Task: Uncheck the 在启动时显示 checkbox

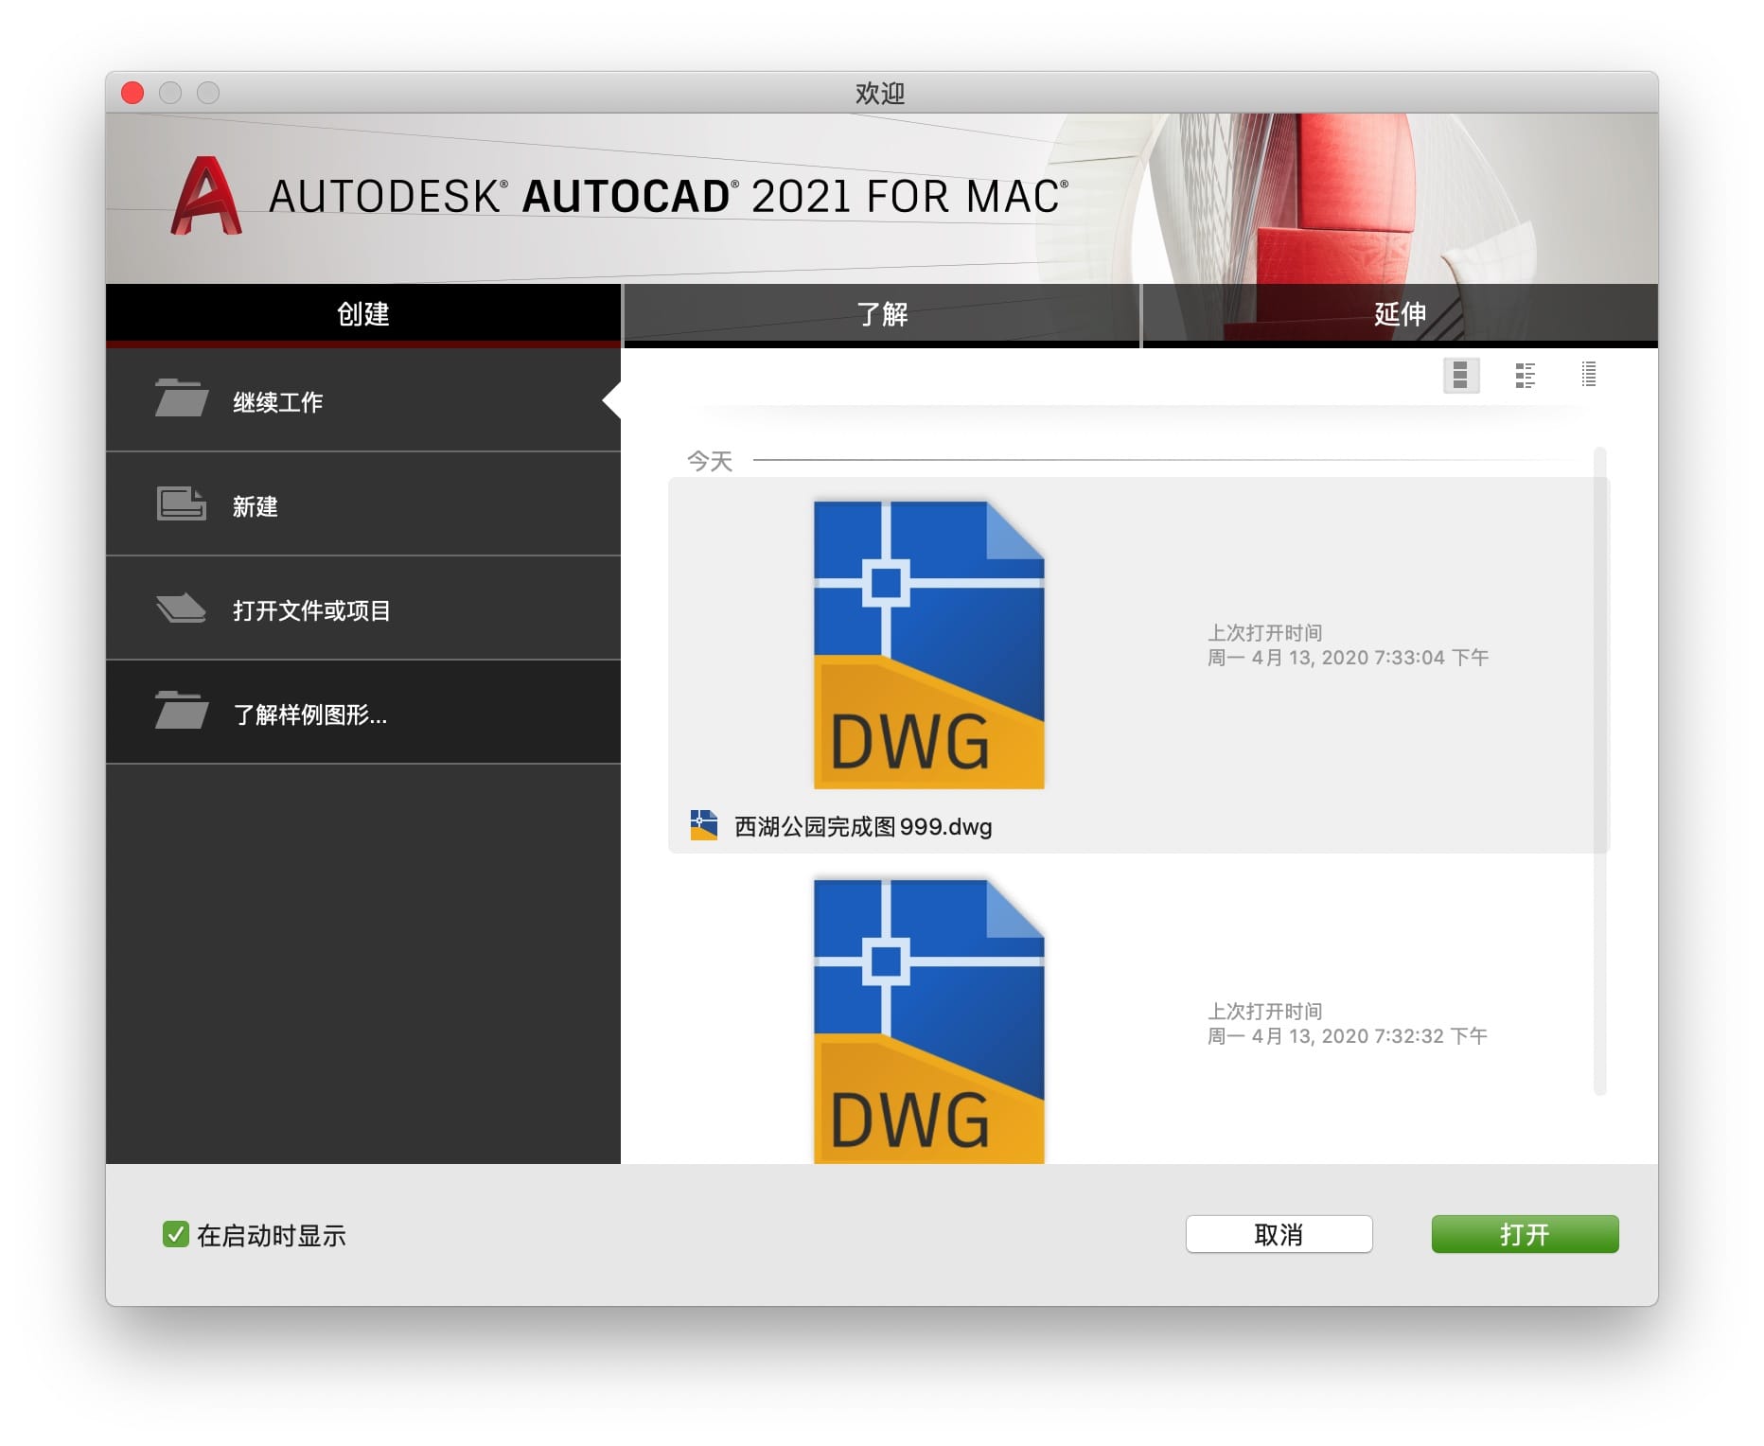Action: pos(175,1234)
